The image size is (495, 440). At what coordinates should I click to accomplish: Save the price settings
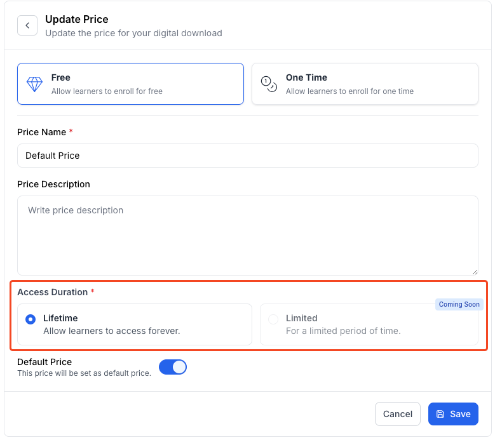pyautogui.click(x=453, y=414)
